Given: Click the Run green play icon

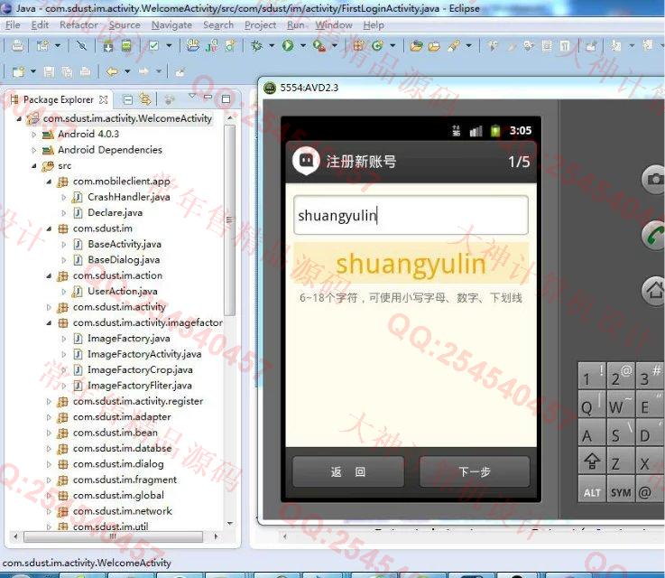Looking at the screenshot, I should point(288,45).
